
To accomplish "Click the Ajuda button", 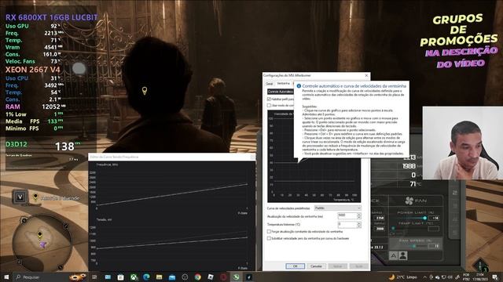I will [x=358, y=266].
